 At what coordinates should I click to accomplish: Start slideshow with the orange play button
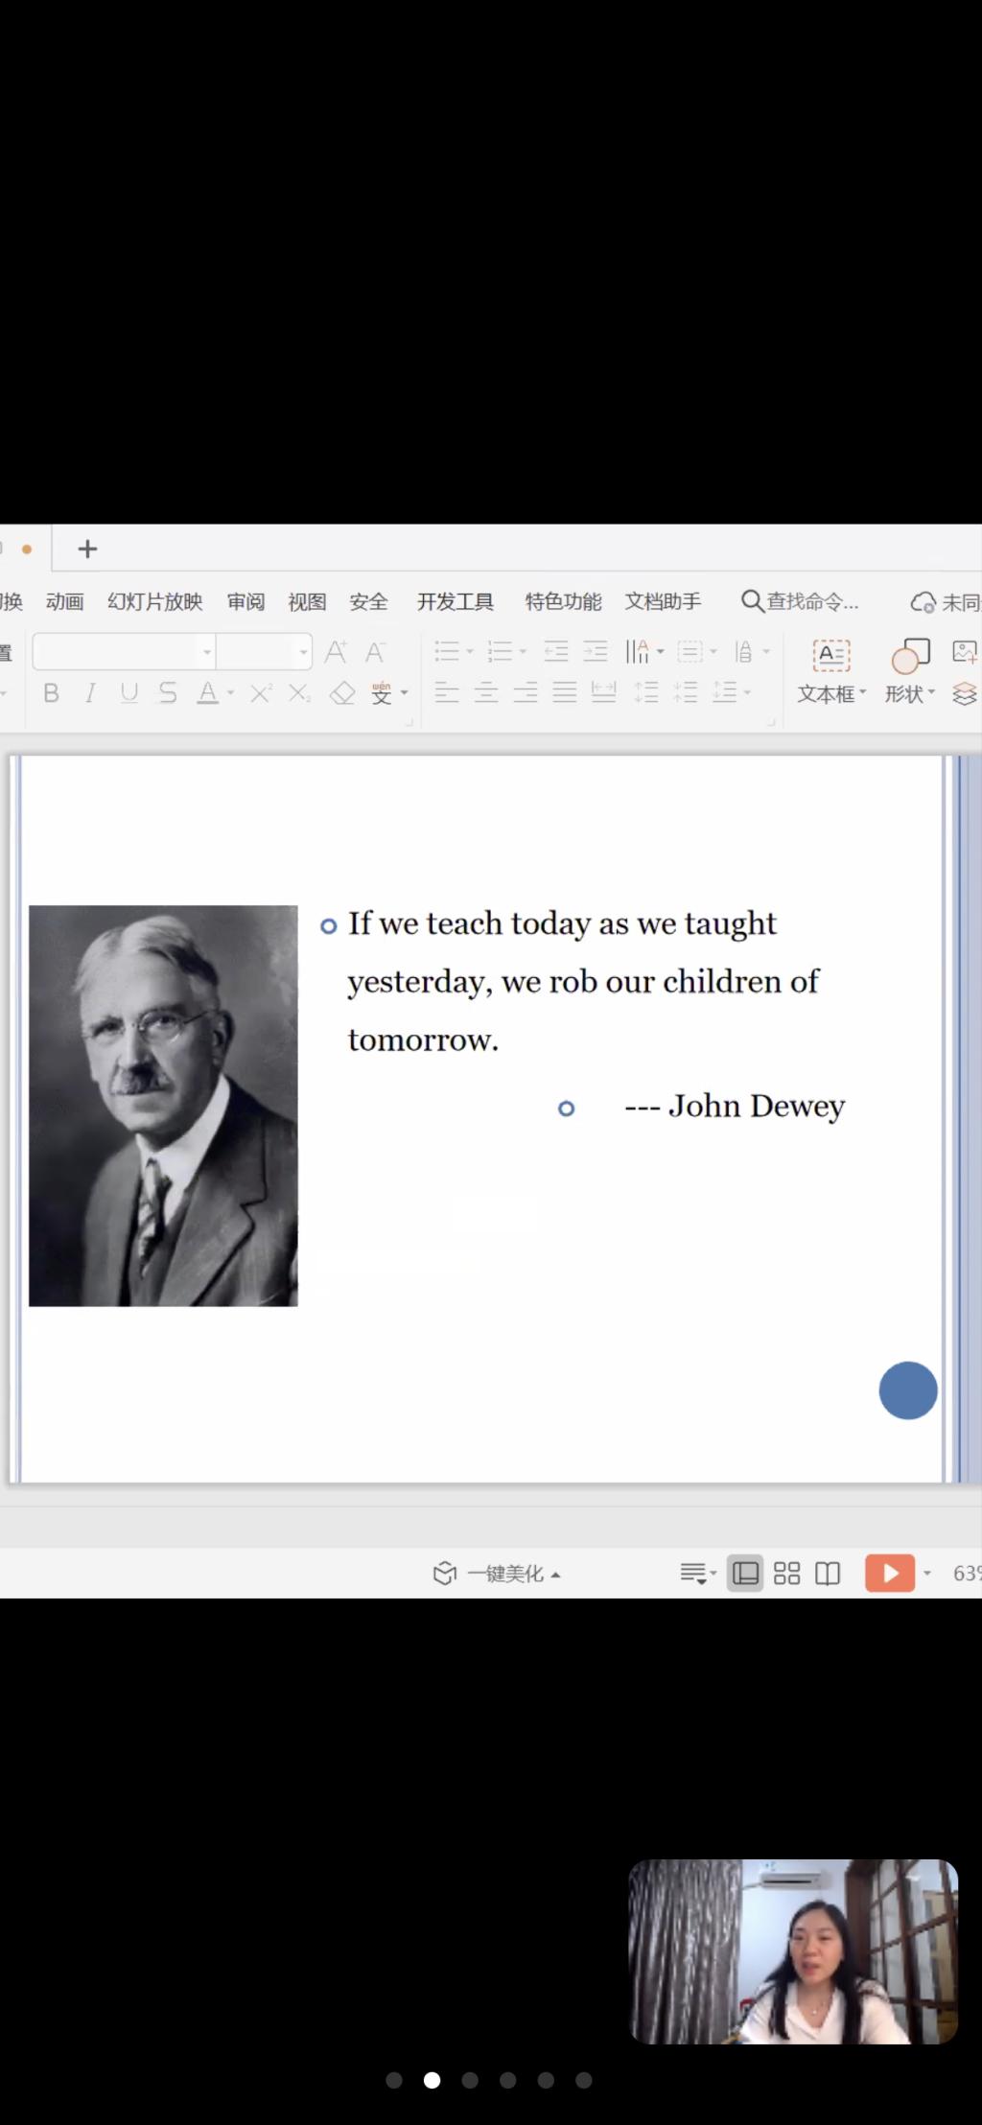point(889,1573)
